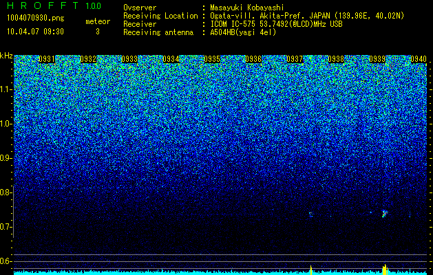Viewport: 433px width, 275px height.
Task: Click the A504HB(yagi 4el) antenna text
Action: click(x=243, y=32)
